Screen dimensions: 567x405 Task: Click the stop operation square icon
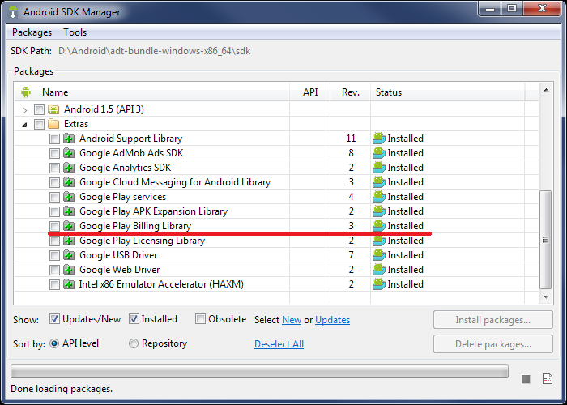point(526,379)
